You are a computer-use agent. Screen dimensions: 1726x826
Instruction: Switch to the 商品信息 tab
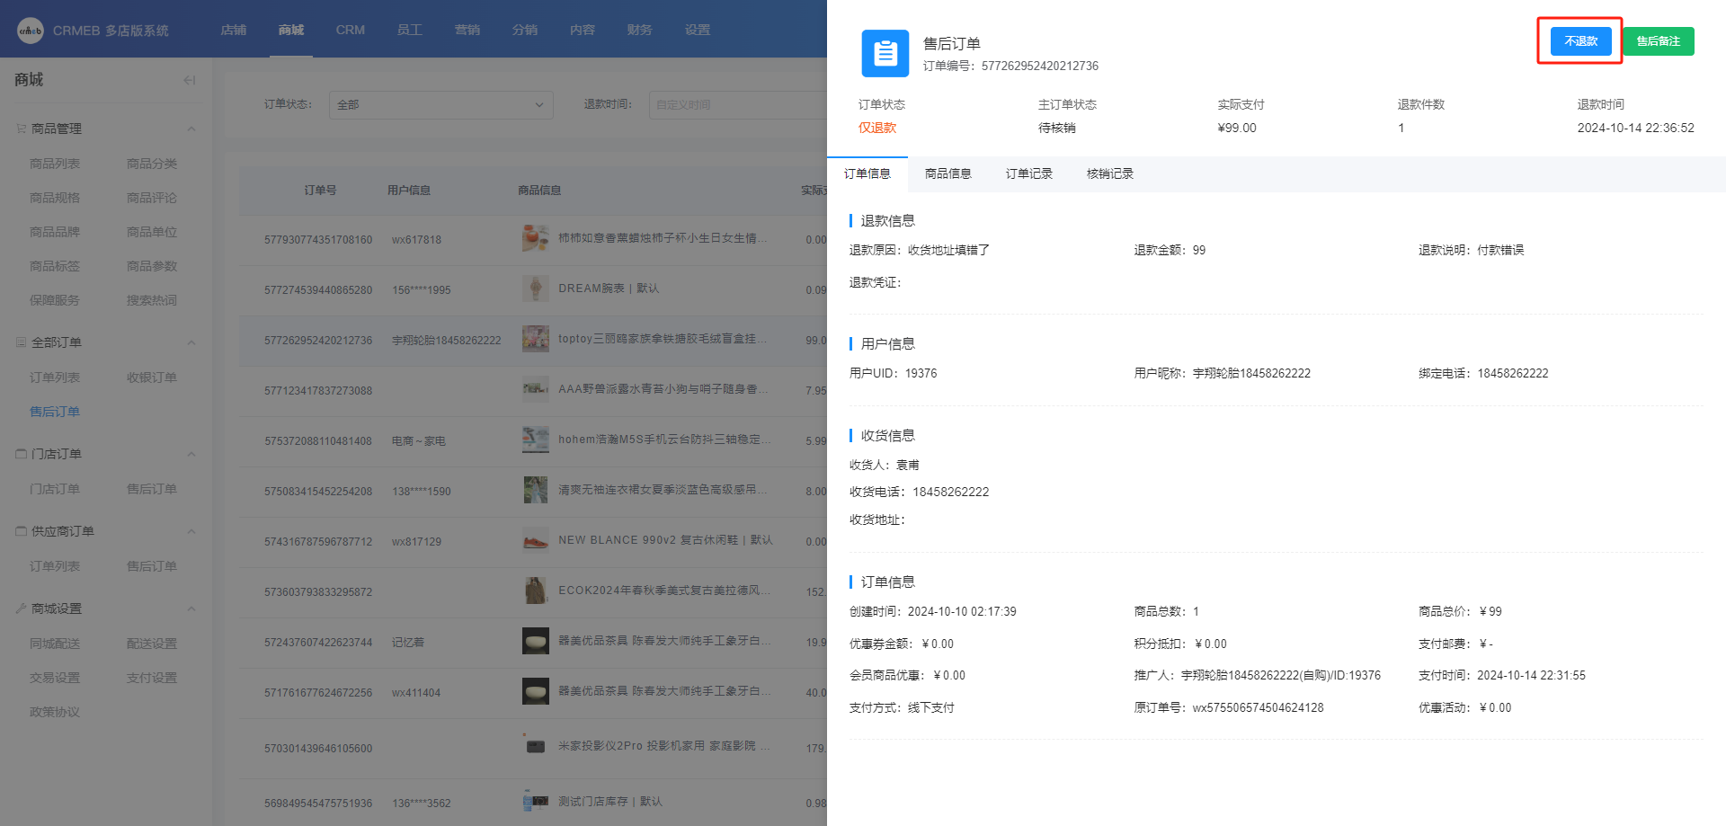pyautogui.click(x=948, y=173)
